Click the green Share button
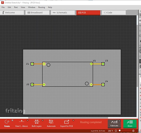Viewport: 141px width, 133px height. coord(130,123)
